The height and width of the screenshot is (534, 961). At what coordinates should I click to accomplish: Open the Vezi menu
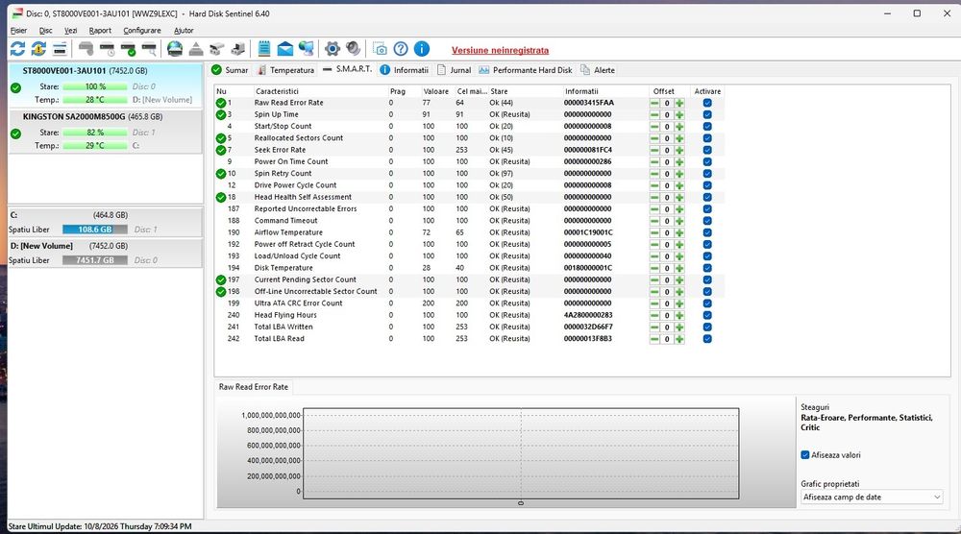click(70, 30)
